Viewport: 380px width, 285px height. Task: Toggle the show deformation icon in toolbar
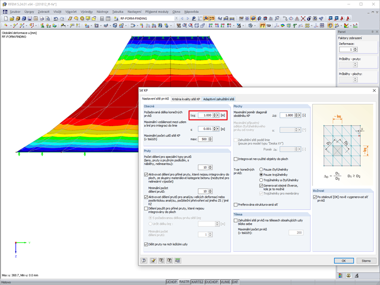[x=262, y=25]
